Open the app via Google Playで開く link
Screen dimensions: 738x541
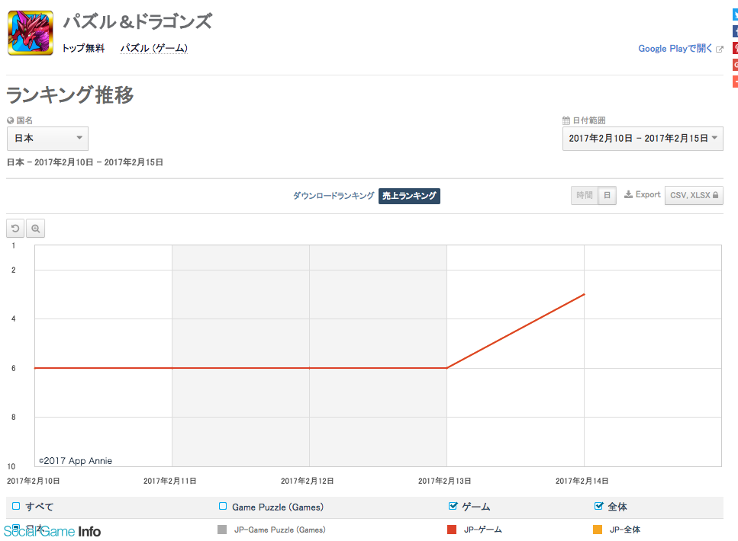(675, 49)
